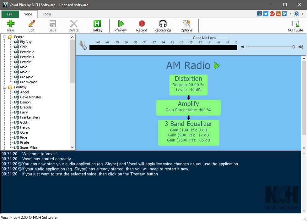The width and height of the screenshot is (307, 221).
Task: Select the Child voice
Action: pos(24,47)
